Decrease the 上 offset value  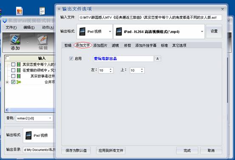[142, 72]
